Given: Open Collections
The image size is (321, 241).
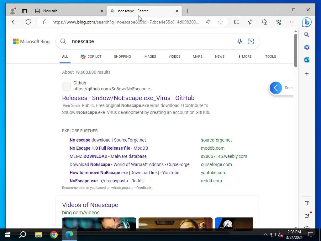Looking at the screenshot, I should click(265, 22).
